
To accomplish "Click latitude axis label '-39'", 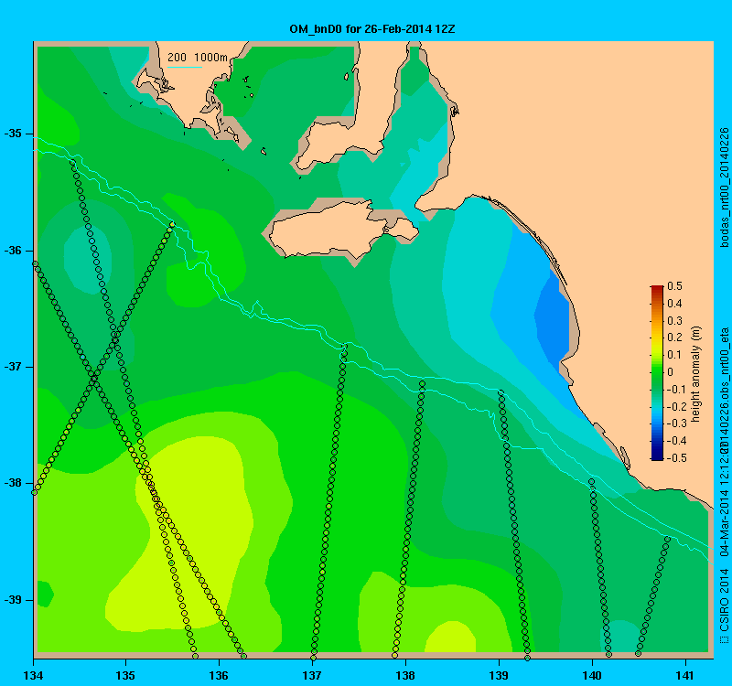I will coord(13,600).
